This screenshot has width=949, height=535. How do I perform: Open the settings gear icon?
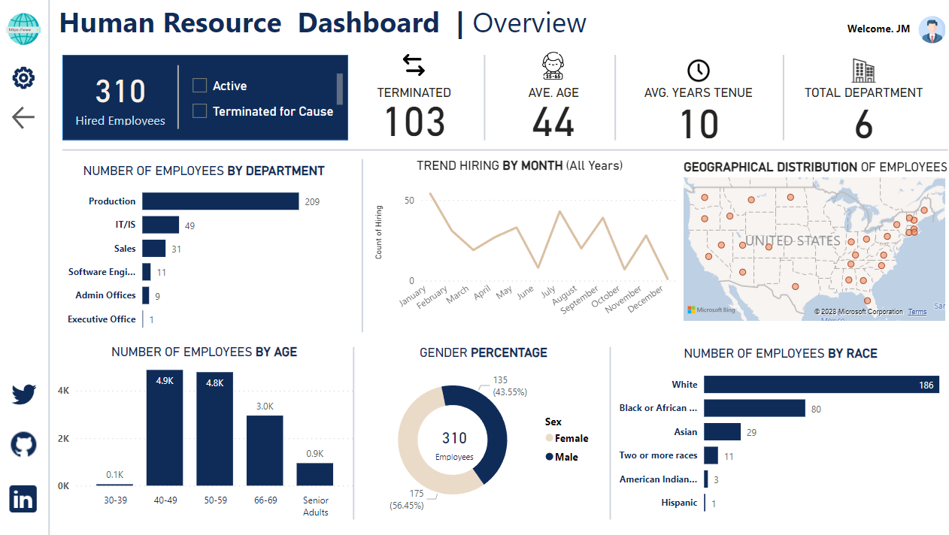pyautogui.click(x=23, y=77)
